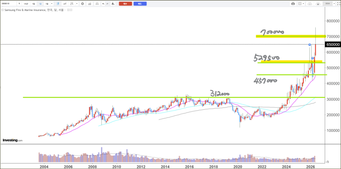Image resolution: width=341 pixels, height=169 pixels.
Task: Select the candlestick chart style icon
Action: click(58, 4)
